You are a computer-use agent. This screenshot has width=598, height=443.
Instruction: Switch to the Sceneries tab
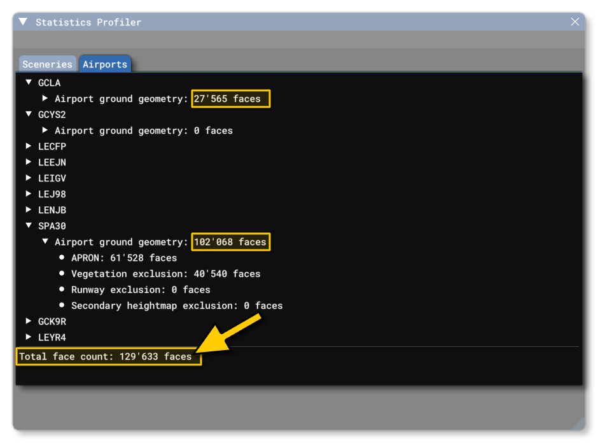pos(47,64)
